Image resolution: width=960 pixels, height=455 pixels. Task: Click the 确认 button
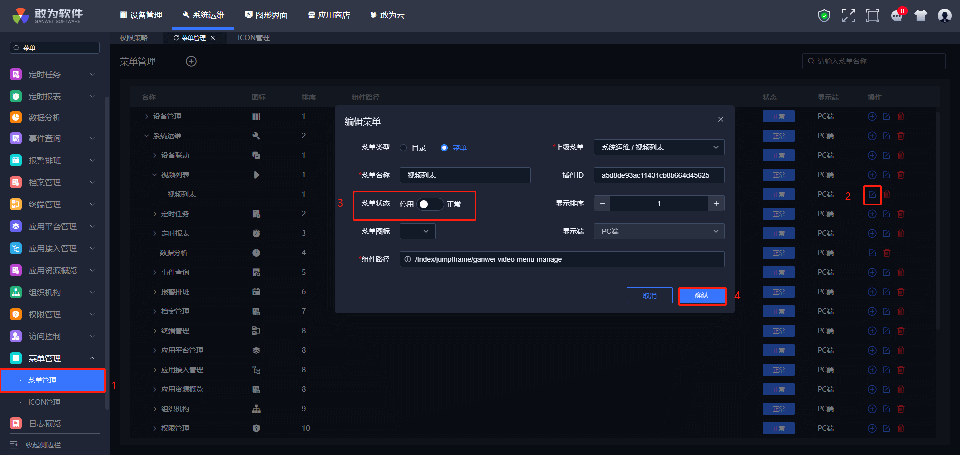click(x=702, y=296)
